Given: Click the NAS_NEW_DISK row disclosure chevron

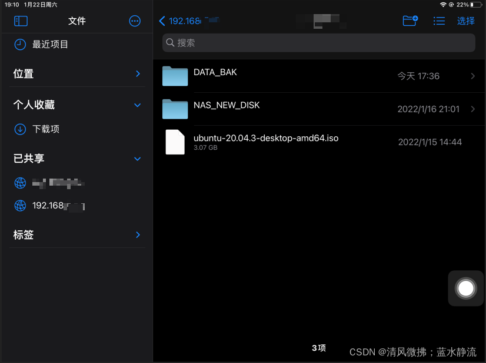Looking at the screenshot, I should click(x=472, y=109).
